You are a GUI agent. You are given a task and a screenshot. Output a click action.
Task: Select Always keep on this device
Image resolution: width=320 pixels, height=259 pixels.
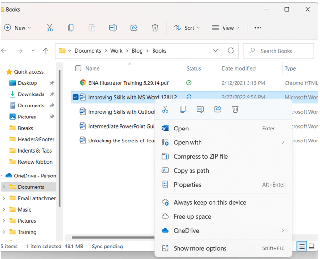210,202
